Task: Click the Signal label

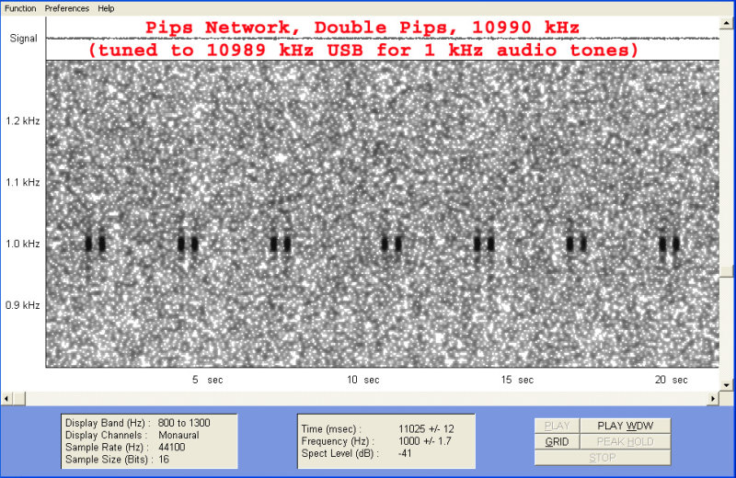Action: pos(24,39)
